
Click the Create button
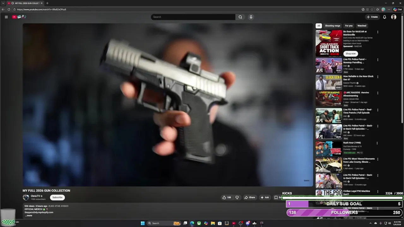pyautogui.click(x=372, y=17)
